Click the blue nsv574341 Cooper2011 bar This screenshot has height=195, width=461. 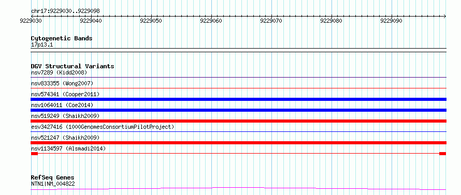tap(238, 99)
